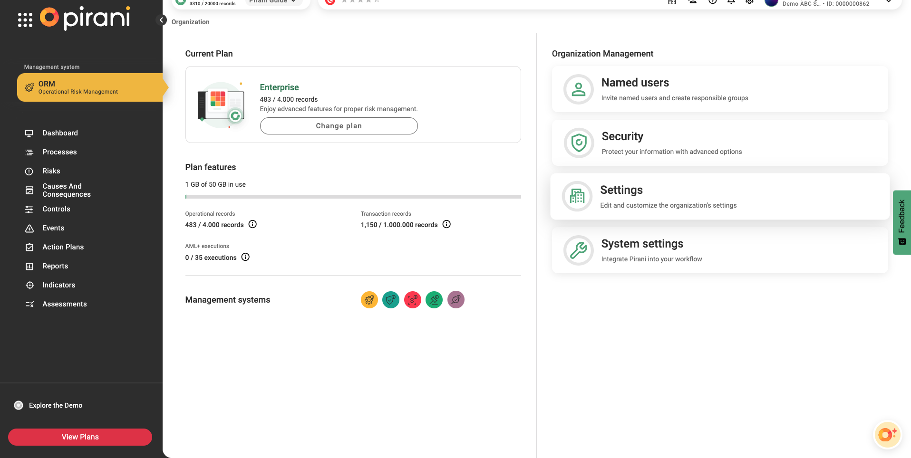
Task: Collapse the left sidebar with chevron
Action: [x=162, y=20]
